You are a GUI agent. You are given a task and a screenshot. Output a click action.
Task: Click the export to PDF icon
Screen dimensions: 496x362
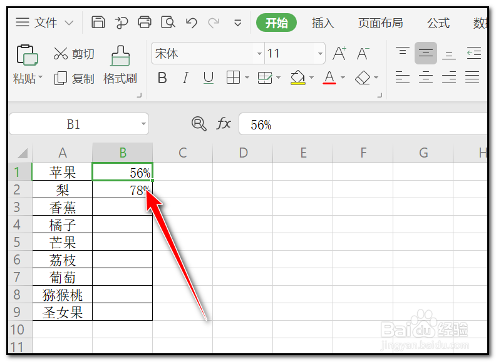coord(121,23)
